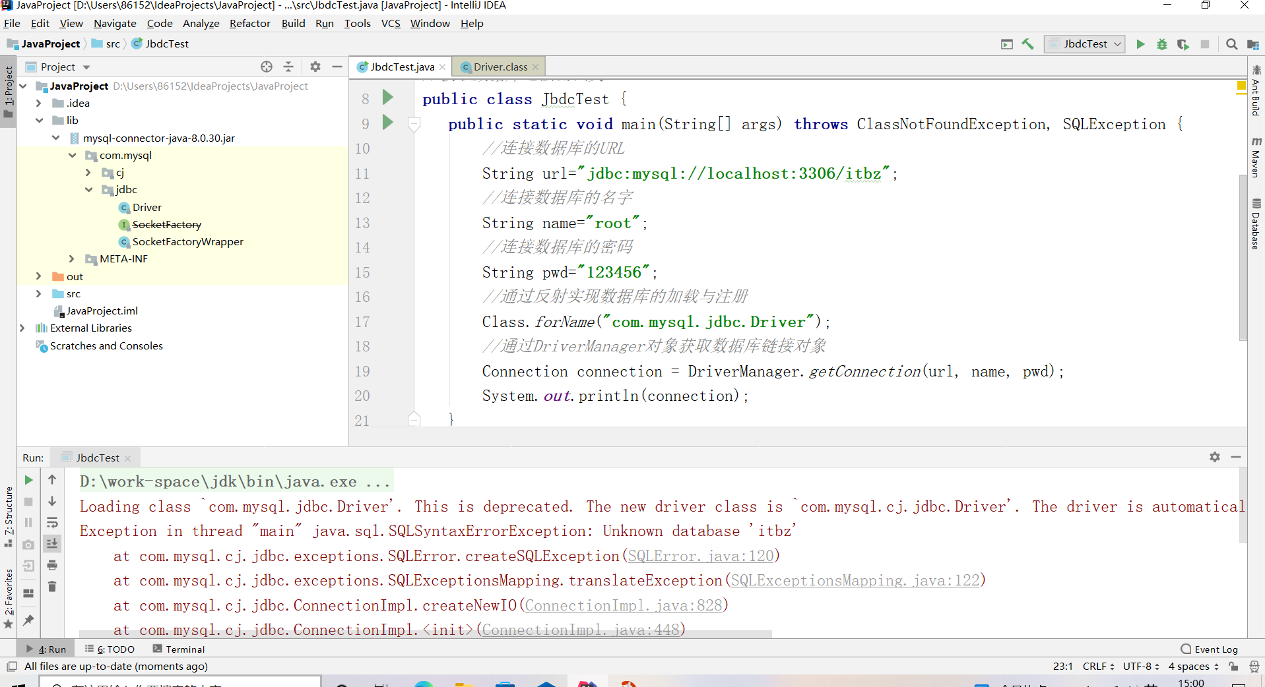Open Search Everywhere magnifier icon
Viewport: 1265px width, 687px height.
tap(1231, 44)
